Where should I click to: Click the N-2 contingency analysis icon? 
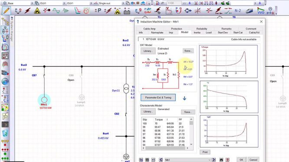click(238, 11)
